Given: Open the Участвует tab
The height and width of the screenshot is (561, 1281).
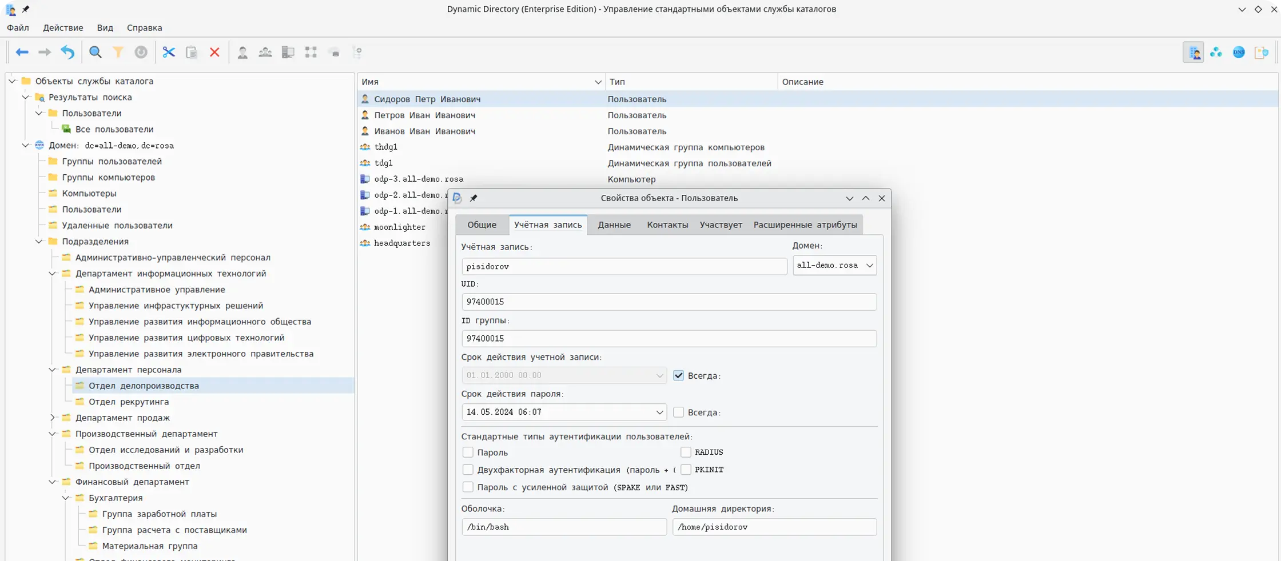Looking at the screenshot, I should [x=721, y=225].
